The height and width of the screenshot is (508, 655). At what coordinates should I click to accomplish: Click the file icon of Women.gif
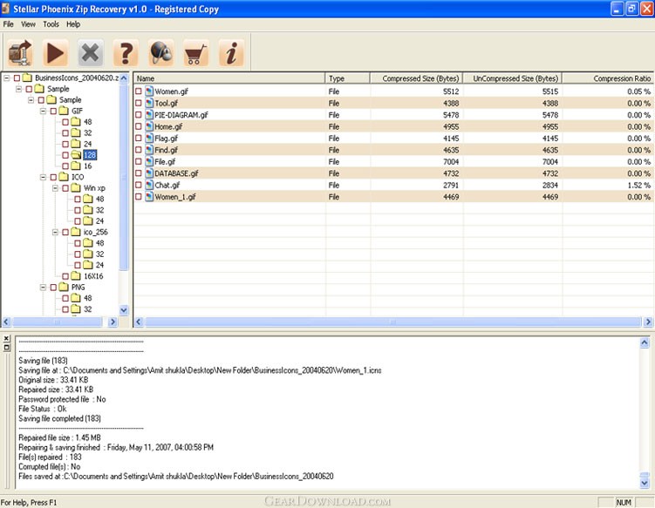[149, 91]
